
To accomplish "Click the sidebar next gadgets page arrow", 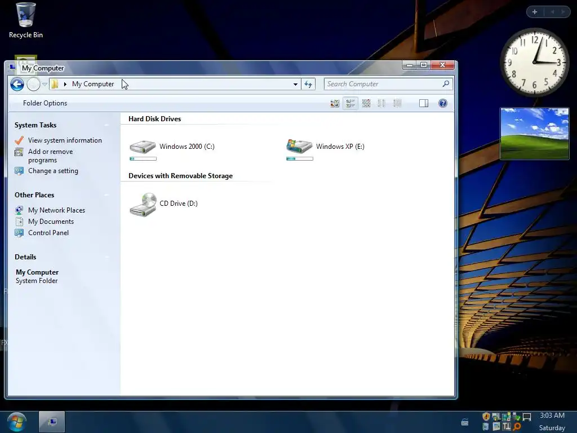I will (563, 12).
